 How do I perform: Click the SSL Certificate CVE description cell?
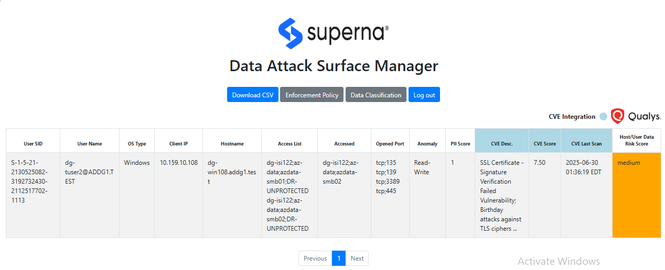(502, 195)
